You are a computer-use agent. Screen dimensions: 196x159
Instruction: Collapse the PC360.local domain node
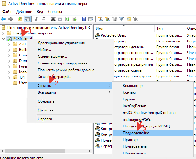click(x=3, y=39)
